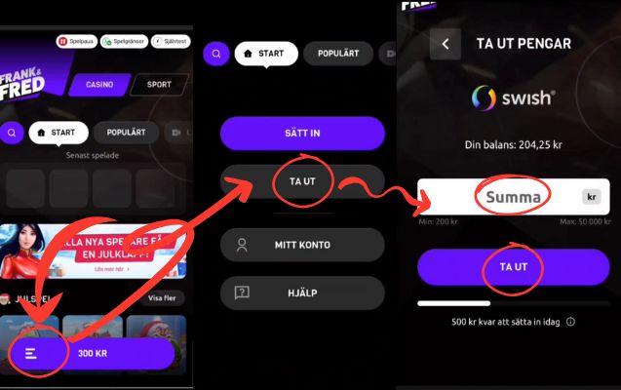The image size is (621, 390).
Task: Click TA UT in the menu
Action: 302,181
